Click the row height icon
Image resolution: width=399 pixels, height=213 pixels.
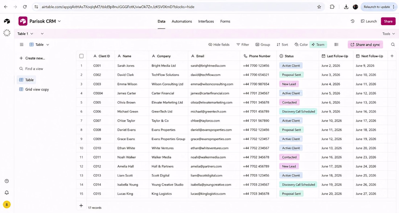point(336,44)
